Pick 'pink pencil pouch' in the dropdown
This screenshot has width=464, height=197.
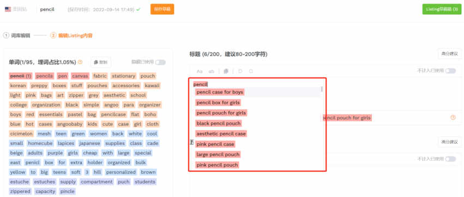pyautogui.click(x=217, y=165)
